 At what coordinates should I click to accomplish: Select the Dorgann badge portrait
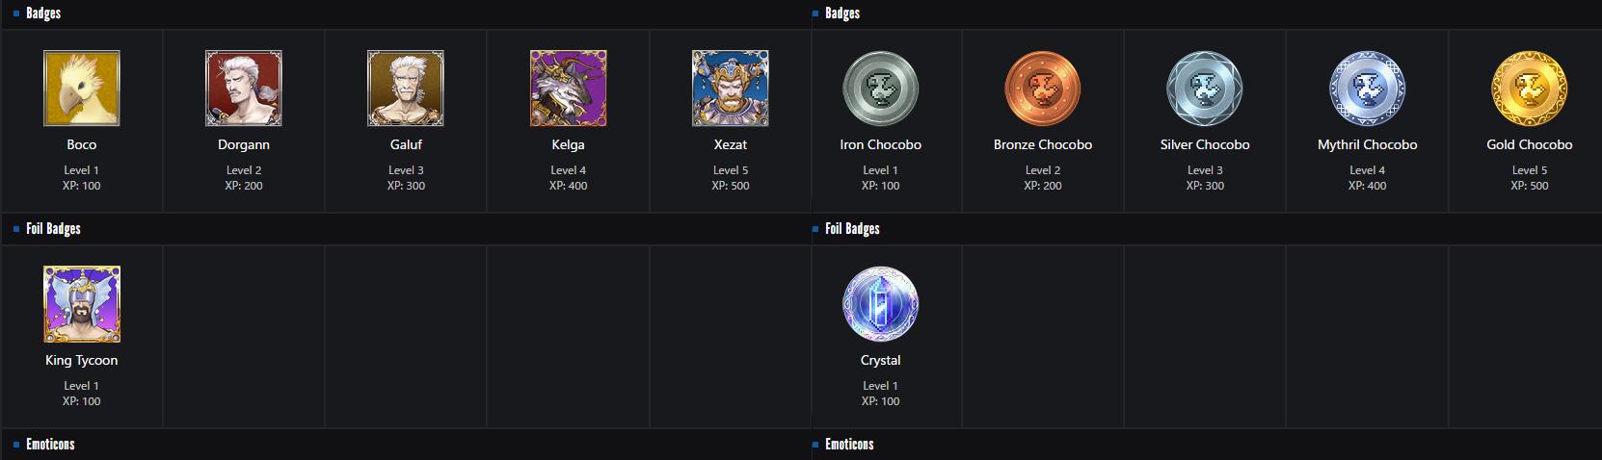(244, 89)
